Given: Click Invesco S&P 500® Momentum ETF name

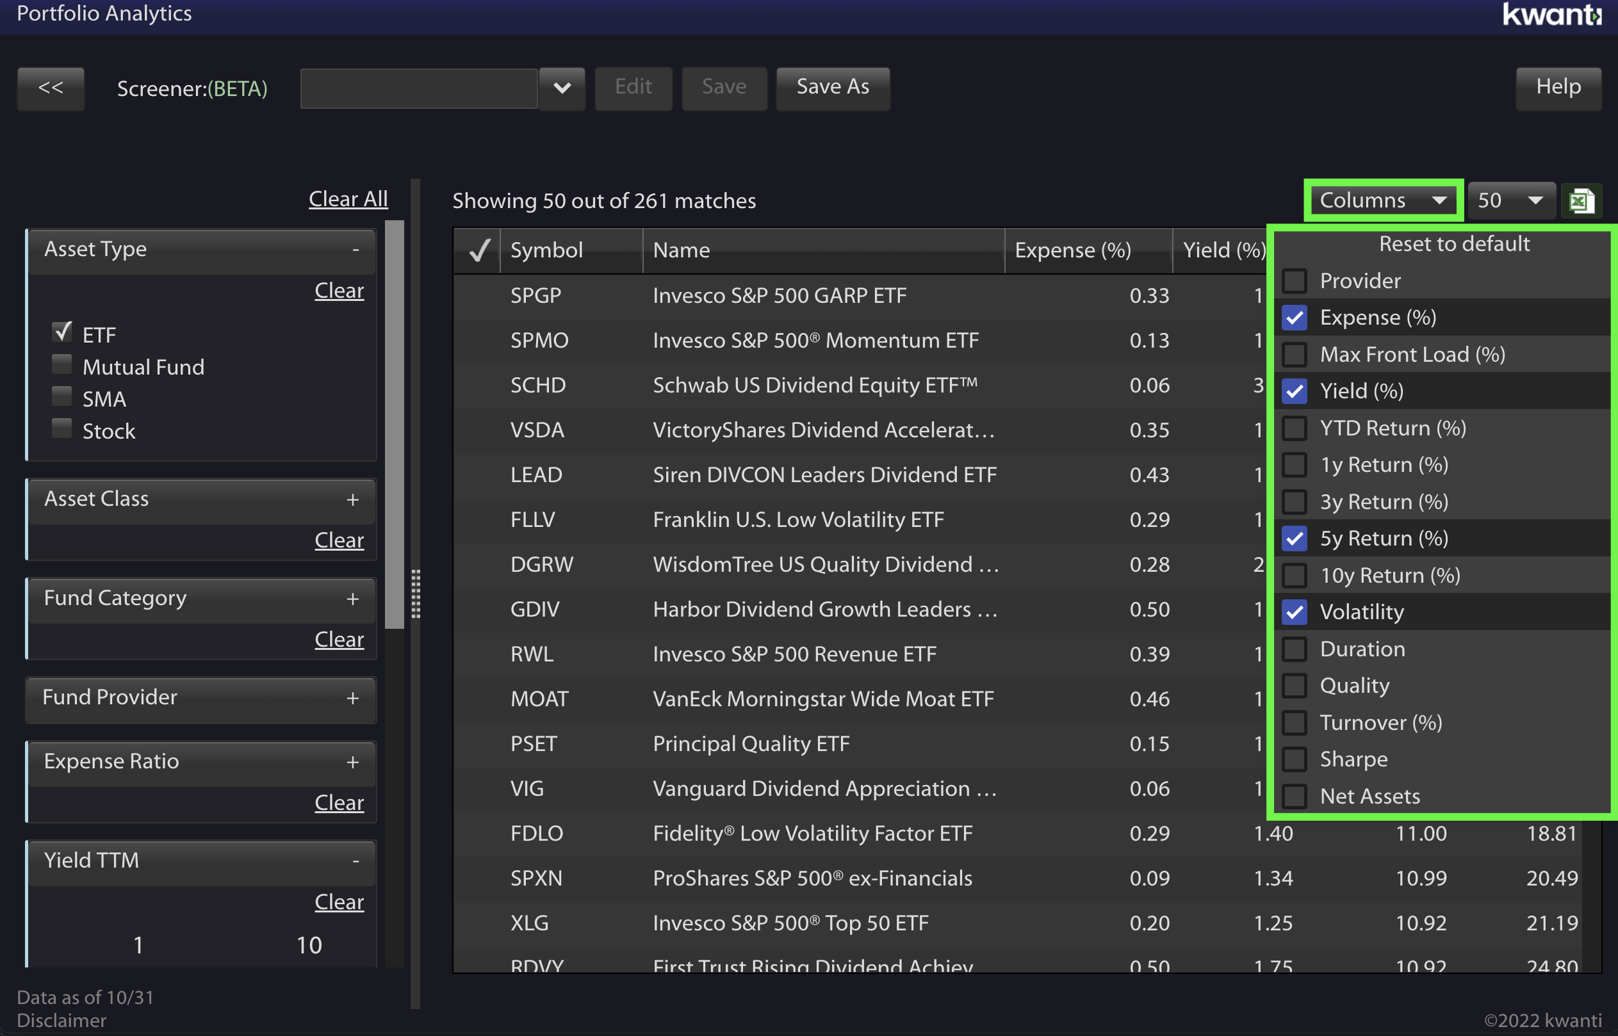Looking at the screenshot, I should point(815,341).
